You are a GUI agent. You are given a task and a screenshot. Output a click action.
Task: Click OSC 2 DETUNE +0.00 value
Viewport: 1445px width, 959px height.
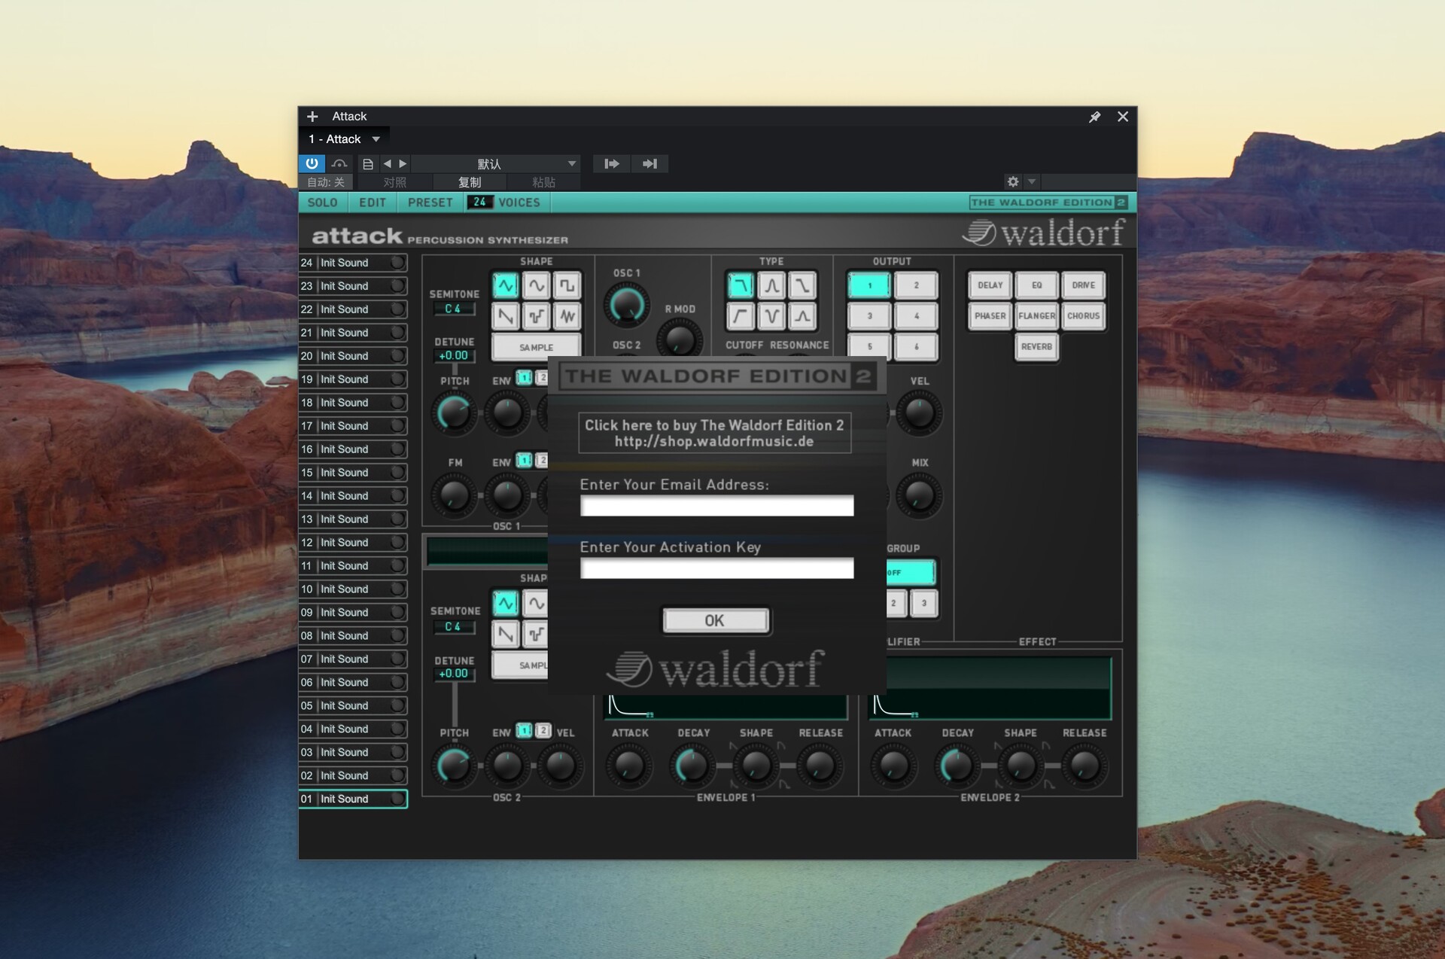pos(453,674)
